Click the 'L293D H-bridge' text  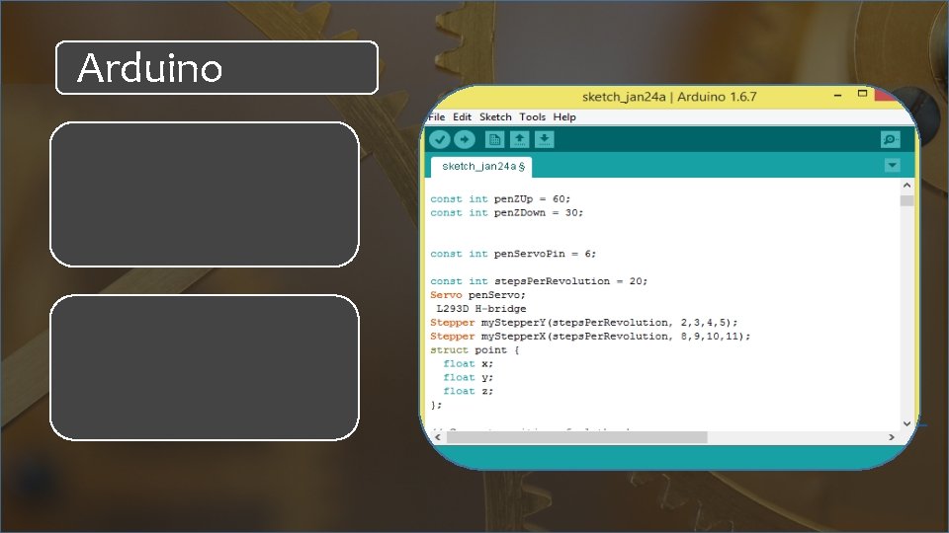pos(481,309)
